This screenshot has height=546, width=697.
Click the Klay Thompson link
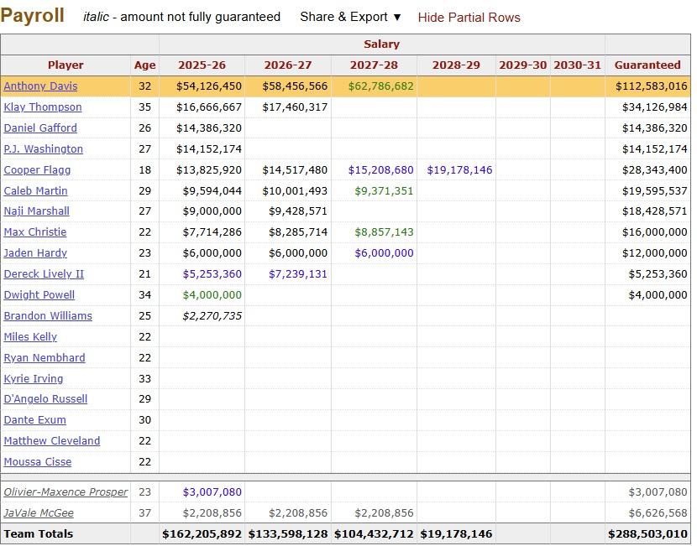[x=43, y=107]
